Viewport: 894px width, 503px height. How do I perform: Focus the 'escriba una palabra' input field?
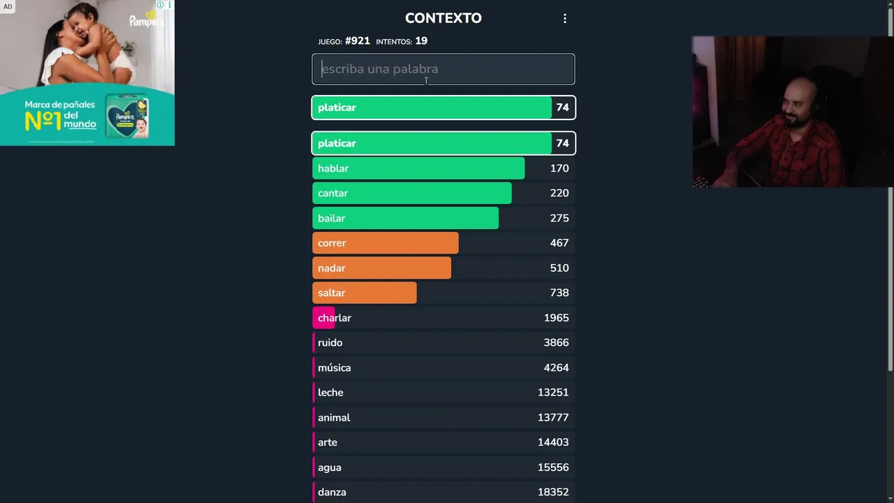tap(444, 69)
